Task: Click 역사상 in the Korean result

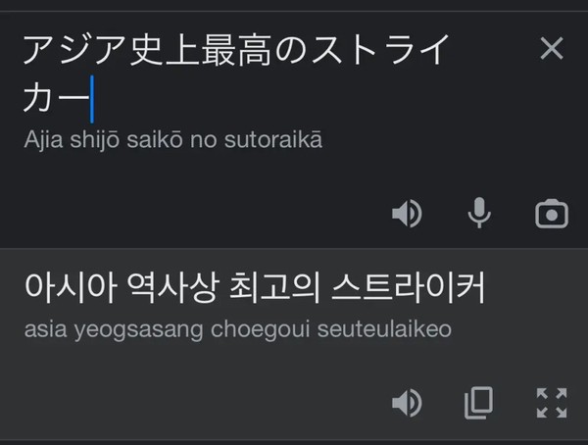Action: click(x=172, y=288)
